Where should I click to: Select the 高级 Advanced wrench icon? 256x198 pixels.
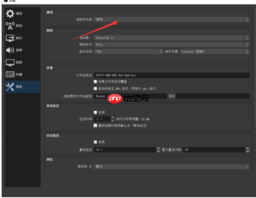[x=10, y=87]
